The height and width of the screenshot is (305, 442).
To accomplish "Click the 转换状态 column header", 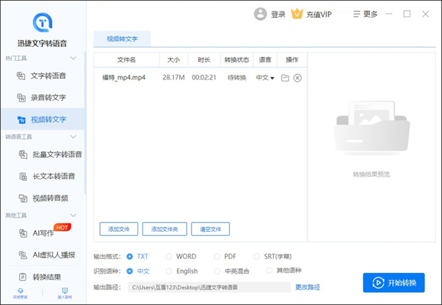I will (x=236, y=60).
